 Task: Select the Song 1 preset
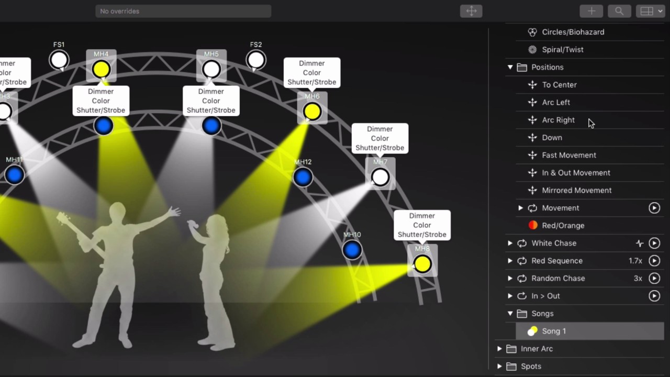click(x=590, y=331)
